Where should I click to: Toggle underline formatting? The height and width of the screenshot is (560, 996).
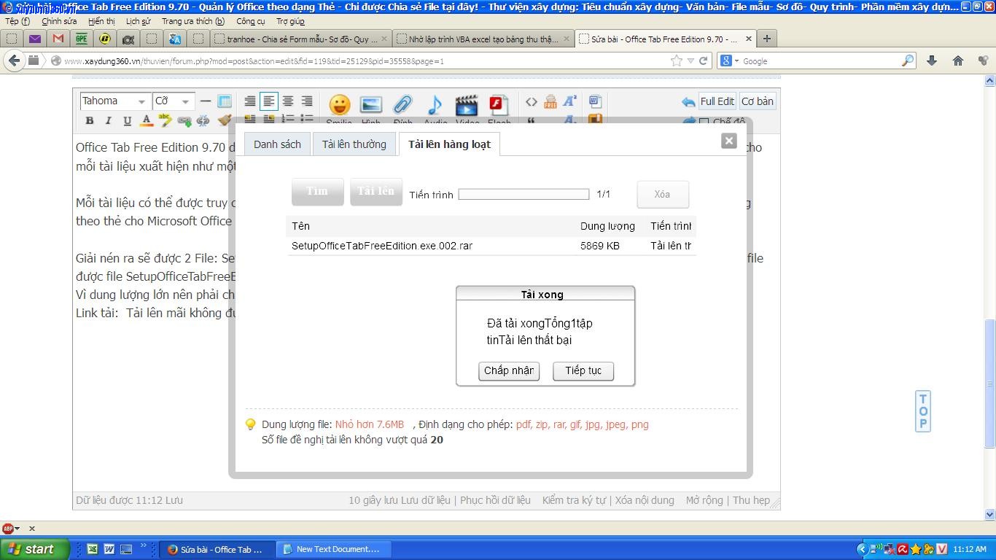[126, 121]
